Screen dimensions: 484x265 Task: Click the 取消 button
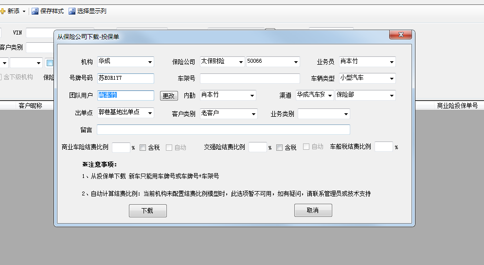click(313, 210)
